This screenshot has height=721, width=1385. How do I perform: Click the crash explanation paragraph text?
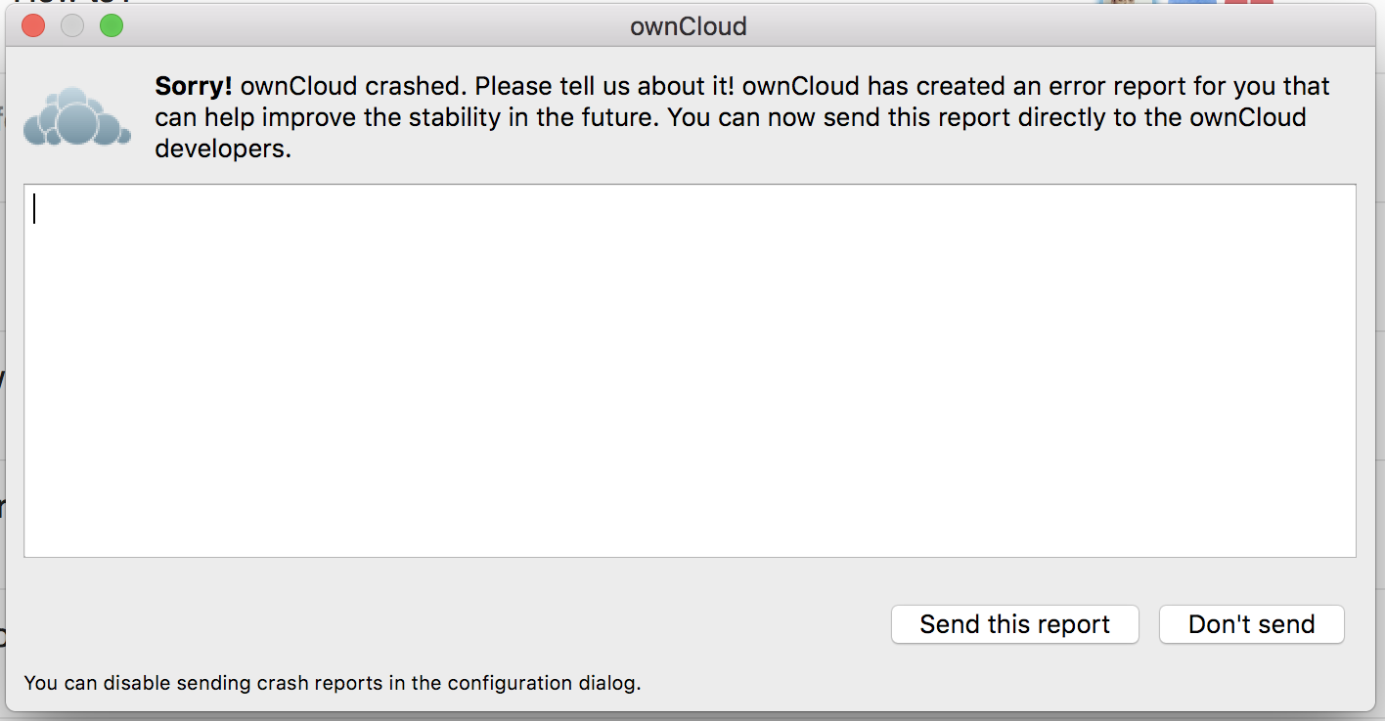click(x=742, y=118)
